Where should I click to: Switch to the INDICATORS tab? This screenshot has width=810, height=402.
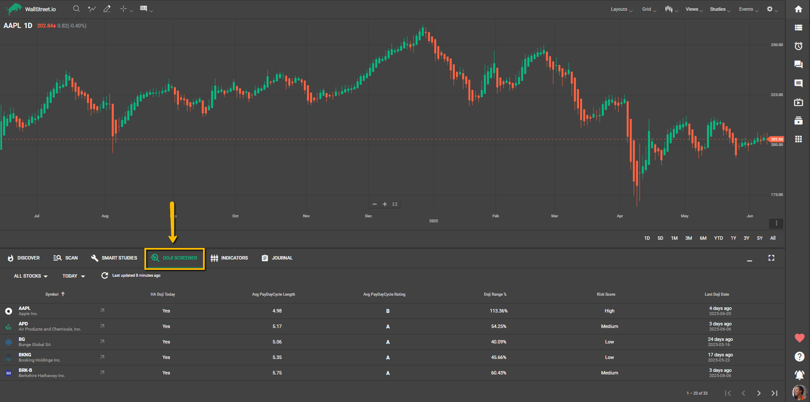click(229, 258)
